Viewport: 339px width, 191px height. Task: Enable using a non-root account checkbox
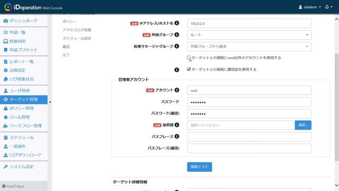point(189,58)
